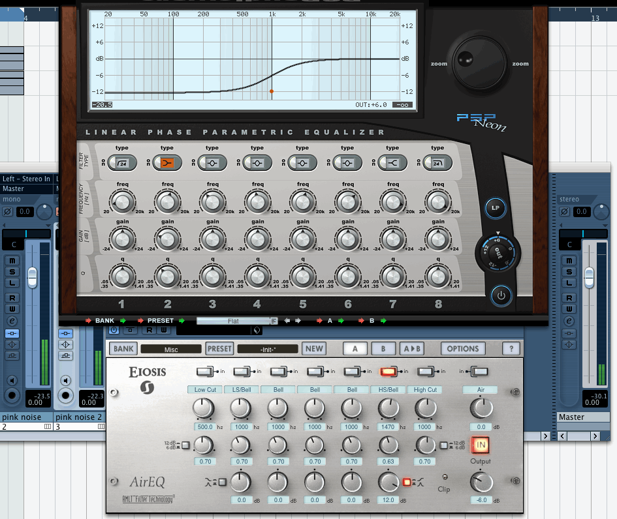This screenshot has width=617, height=519.
Task: Toggle AirEQ HS/Bell band in switch
Action: point(388,371)
